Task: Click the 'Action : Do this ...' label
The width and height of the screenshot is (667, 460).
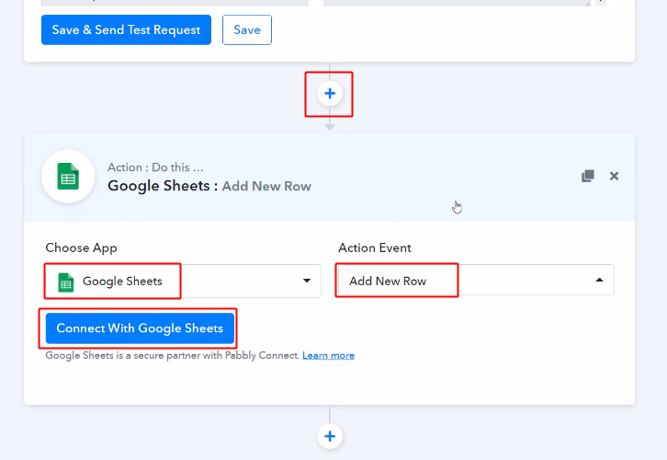Action: tap(155, 167)
